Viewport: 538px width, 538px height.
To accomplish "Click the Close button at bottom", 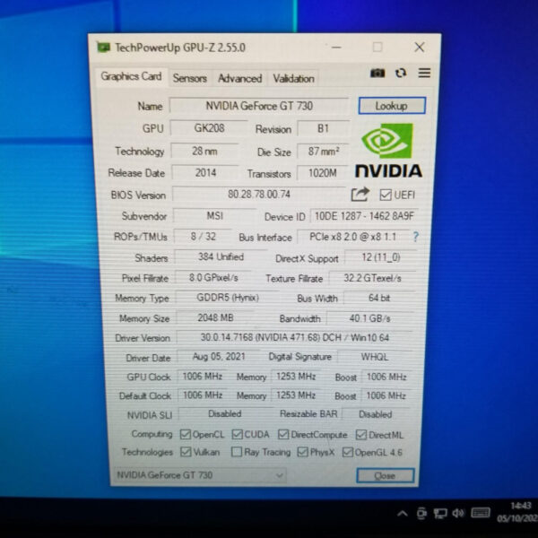I will coord(384,475).
